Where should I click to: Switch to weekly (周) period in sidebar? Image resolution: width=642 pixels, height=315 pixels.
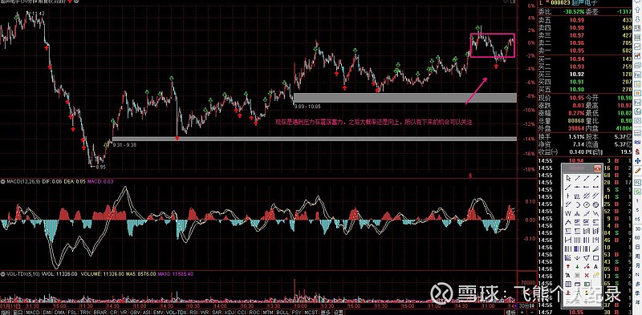click(638, 256)
